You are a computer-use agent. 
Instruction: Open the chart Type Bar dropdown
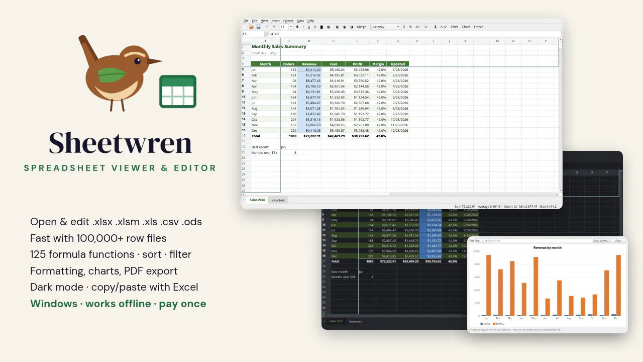(x=482, y=241)
